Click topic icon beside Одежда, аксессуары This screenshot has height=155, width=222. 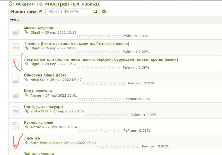click(x=15, y=110)
